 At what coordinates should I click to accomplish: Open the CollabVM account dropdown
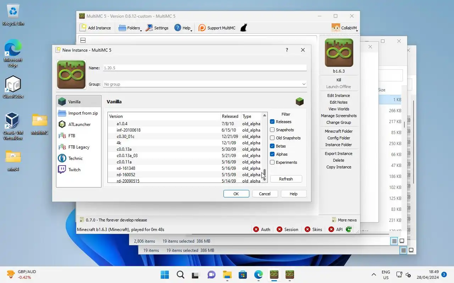point(344,28)
